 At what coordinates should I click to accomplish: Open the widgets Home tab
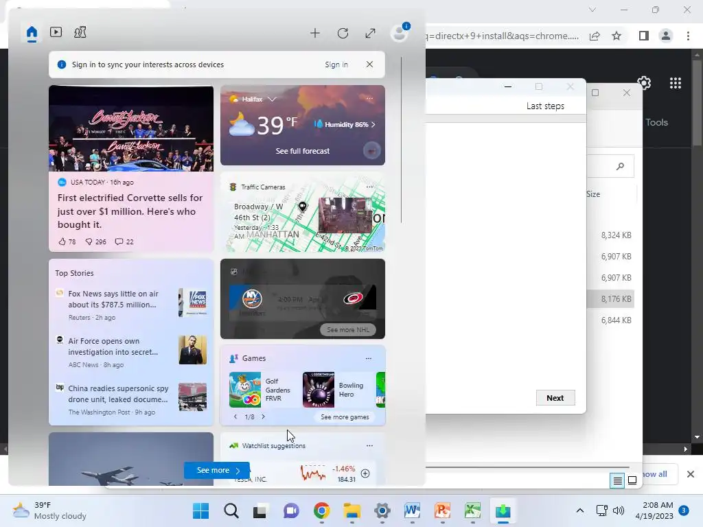click(x=32, y=33)
